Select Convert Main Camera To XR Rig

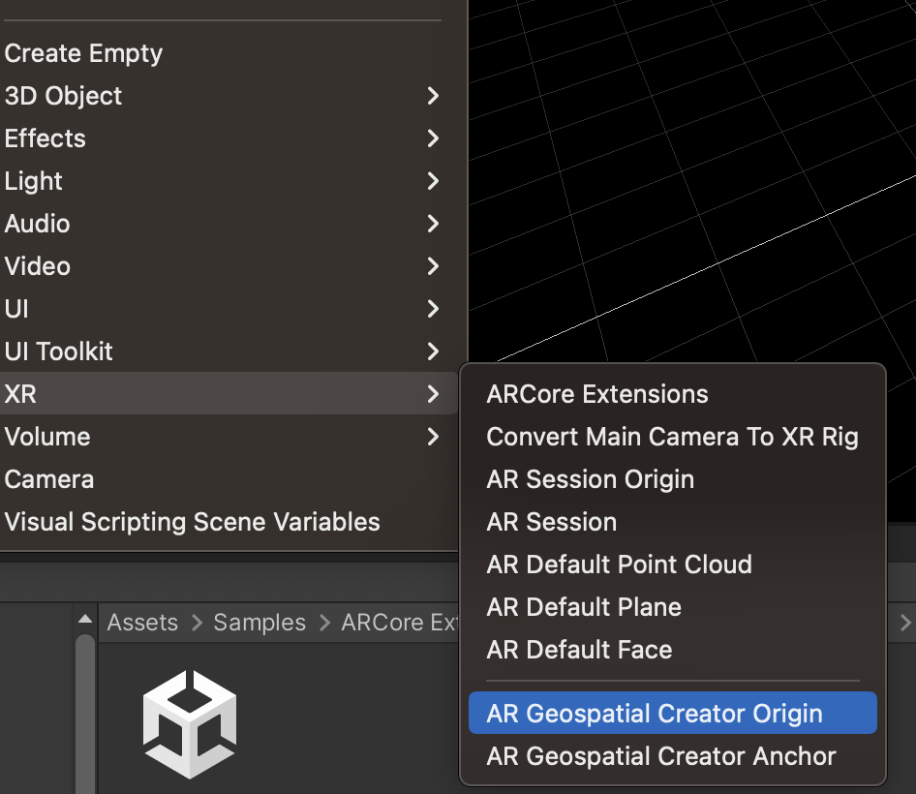coord(672,436)
